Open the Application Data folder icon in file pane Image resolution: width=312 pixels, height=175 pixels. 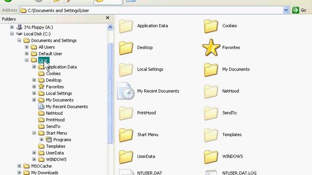coord(126,26)
